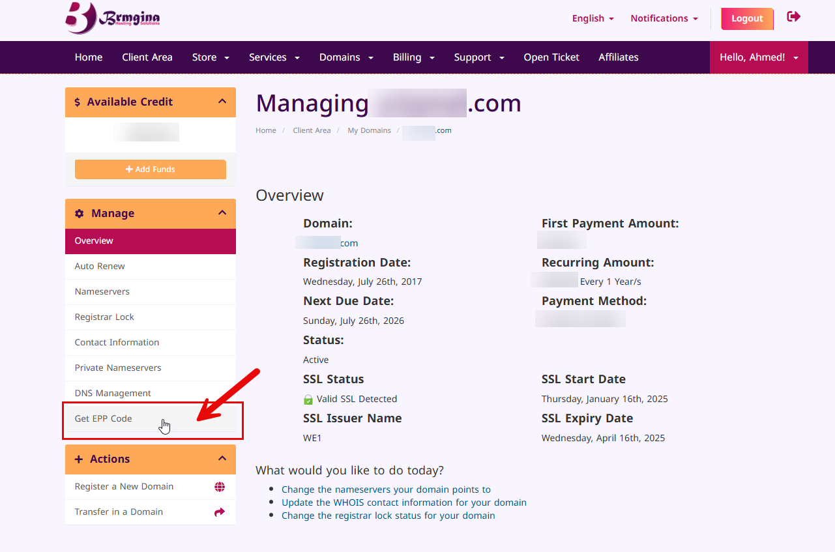Select Private Nameservers in sidebar
Screen dimensions: 835x552
click(151, 368)
